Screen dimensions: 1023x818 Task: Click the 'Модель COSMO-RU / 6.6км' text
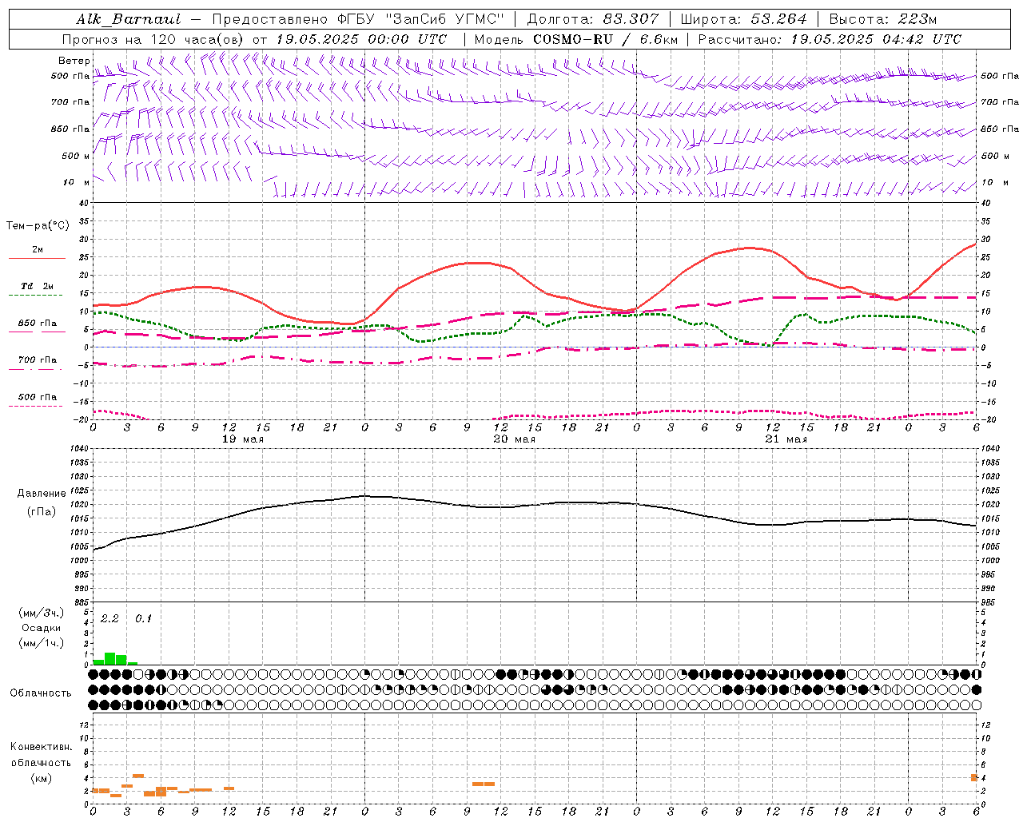[576, 39]
